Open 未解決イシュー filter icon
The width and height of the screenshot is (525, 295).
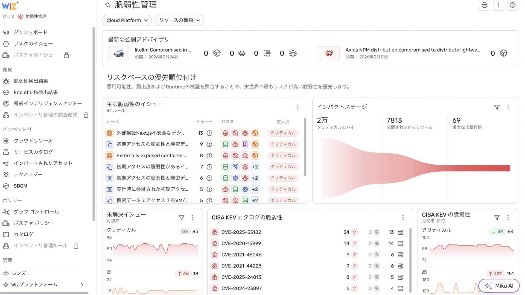(181, 218)
